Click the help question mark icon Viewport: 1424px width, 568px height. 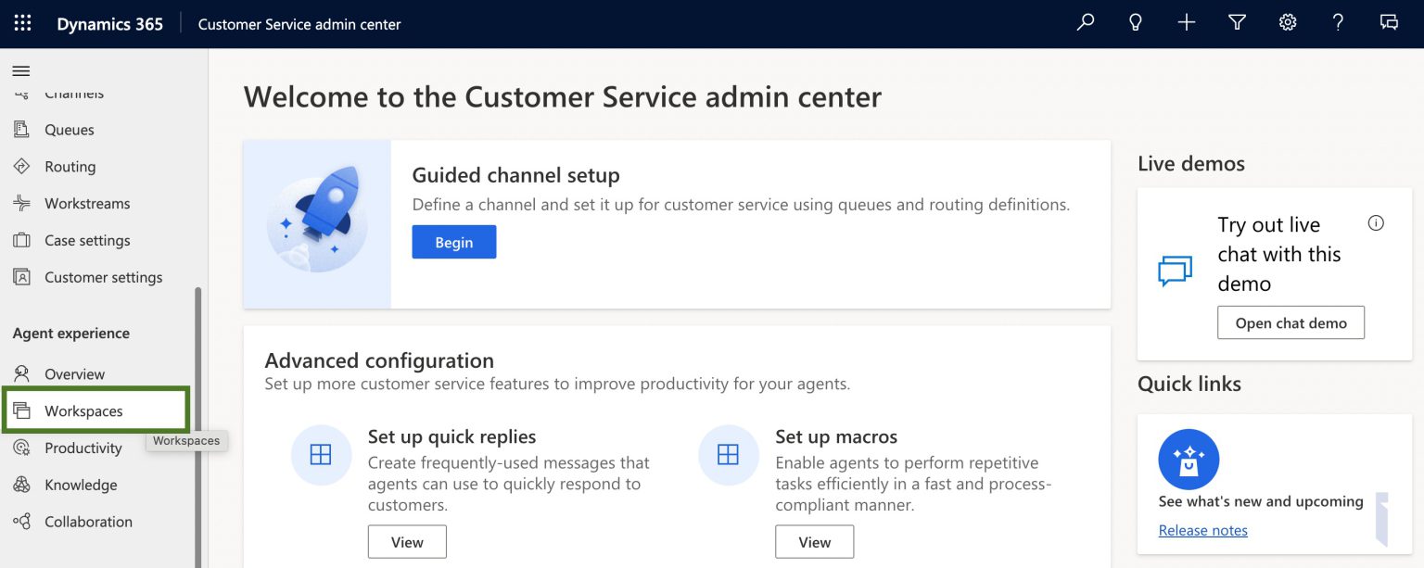click(x=1338, y=23)
